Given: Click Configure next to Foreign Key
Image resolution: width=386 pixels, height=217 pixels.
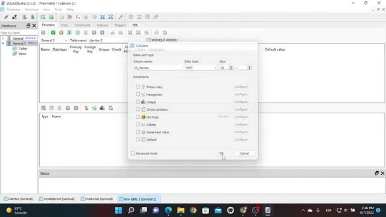Looking at the screenshot, I should pos(241,95).
